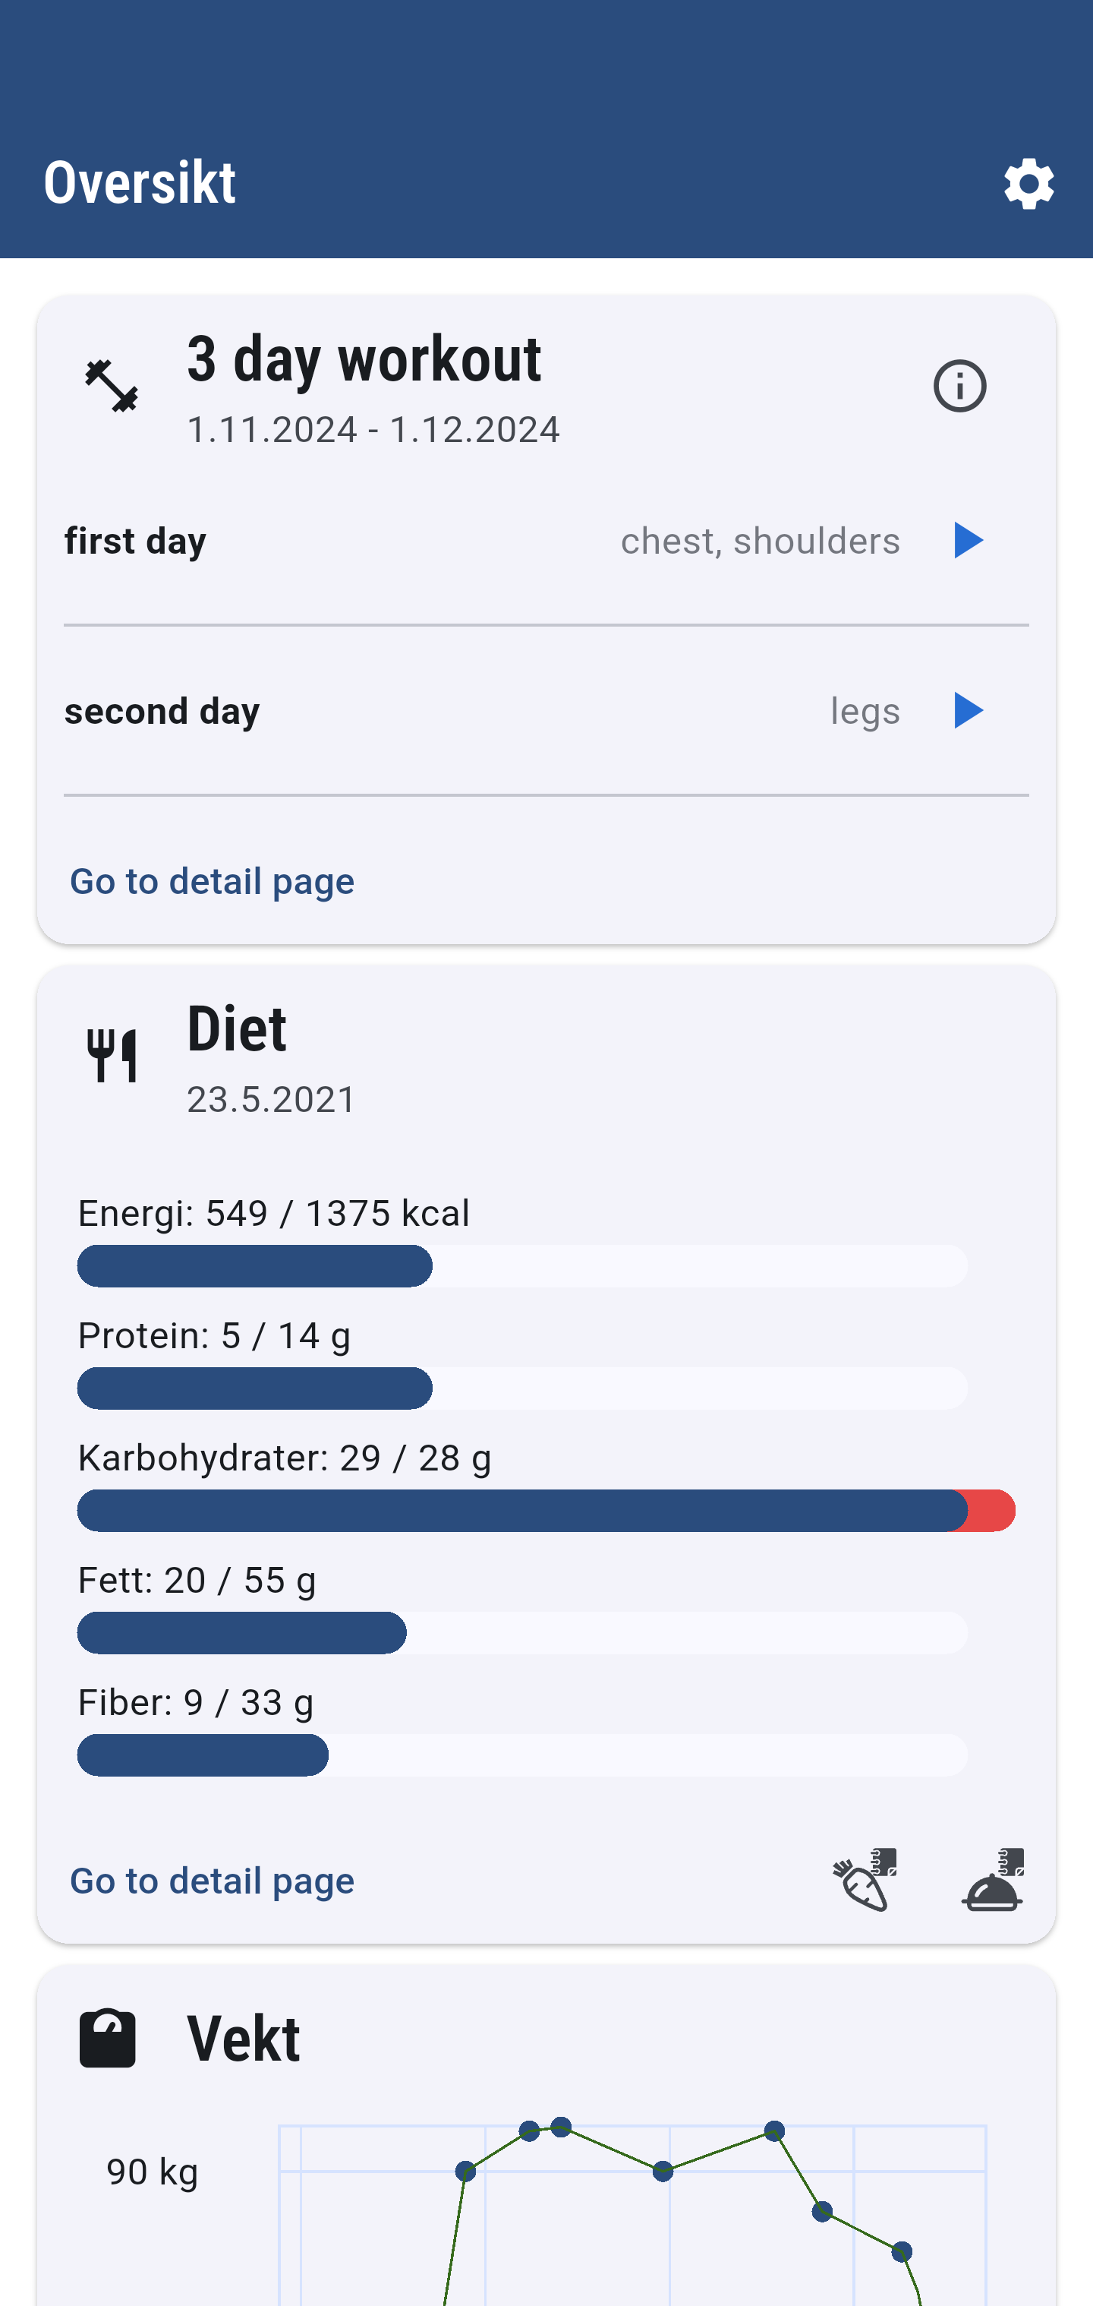This screenshot has width=1093, height=2306.
Task: Start the first day workout
Action: 967,541
